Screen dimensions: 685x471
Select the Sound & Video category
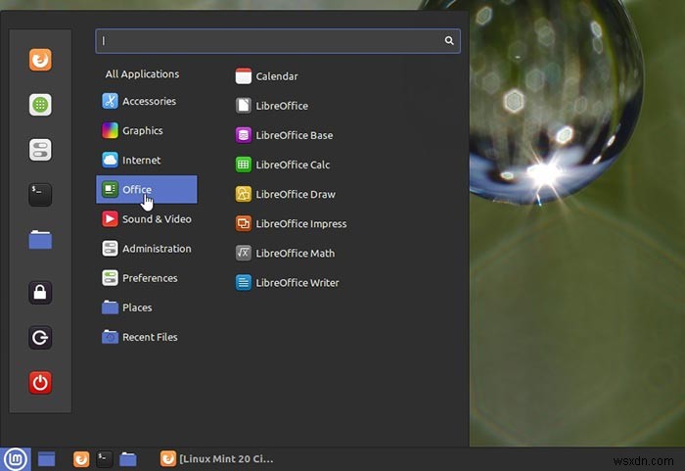tap(147, 219)
